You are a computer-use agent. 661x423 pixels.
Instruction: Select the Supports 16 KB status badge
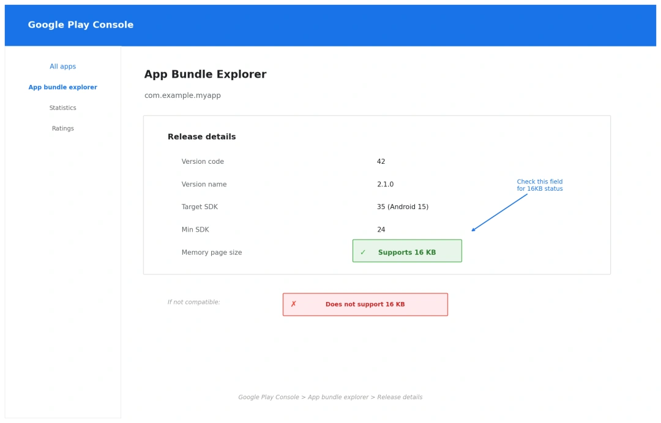coord(407,251)
